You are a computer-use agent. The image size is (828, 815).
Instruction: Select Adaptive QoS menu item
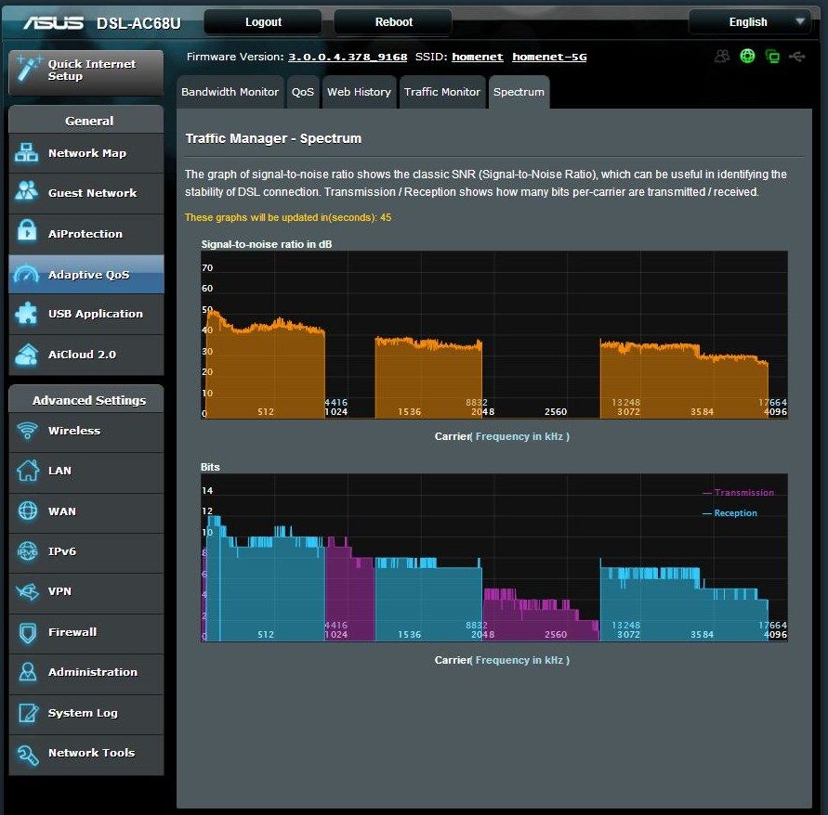[86, 275]
